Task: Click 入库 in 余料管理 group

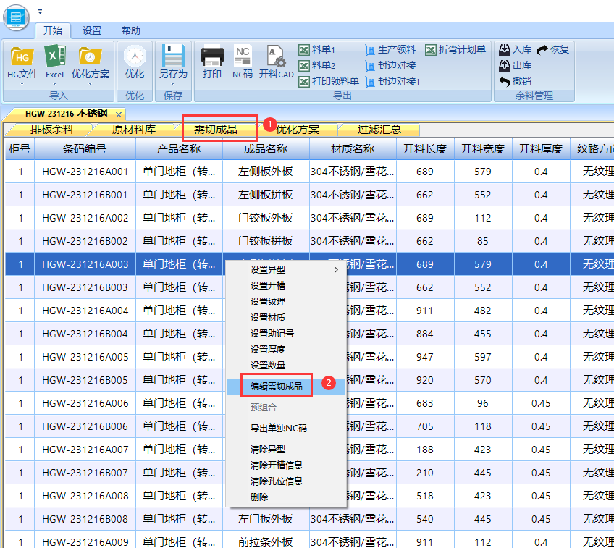Action: pos(515,50)
